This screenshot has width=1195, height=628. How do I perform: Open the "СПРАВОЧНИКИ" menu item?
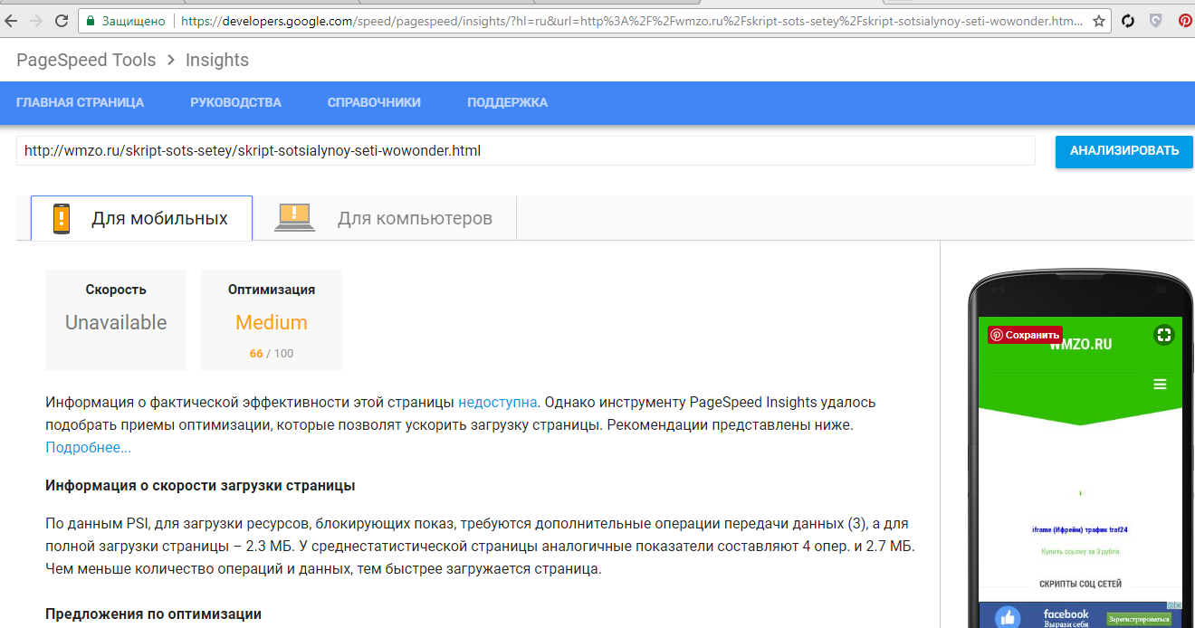[x=374, y=102]
